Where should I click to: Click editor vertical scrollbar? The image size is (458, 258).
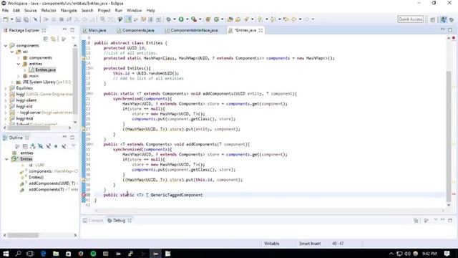click(x=449, y=136)
